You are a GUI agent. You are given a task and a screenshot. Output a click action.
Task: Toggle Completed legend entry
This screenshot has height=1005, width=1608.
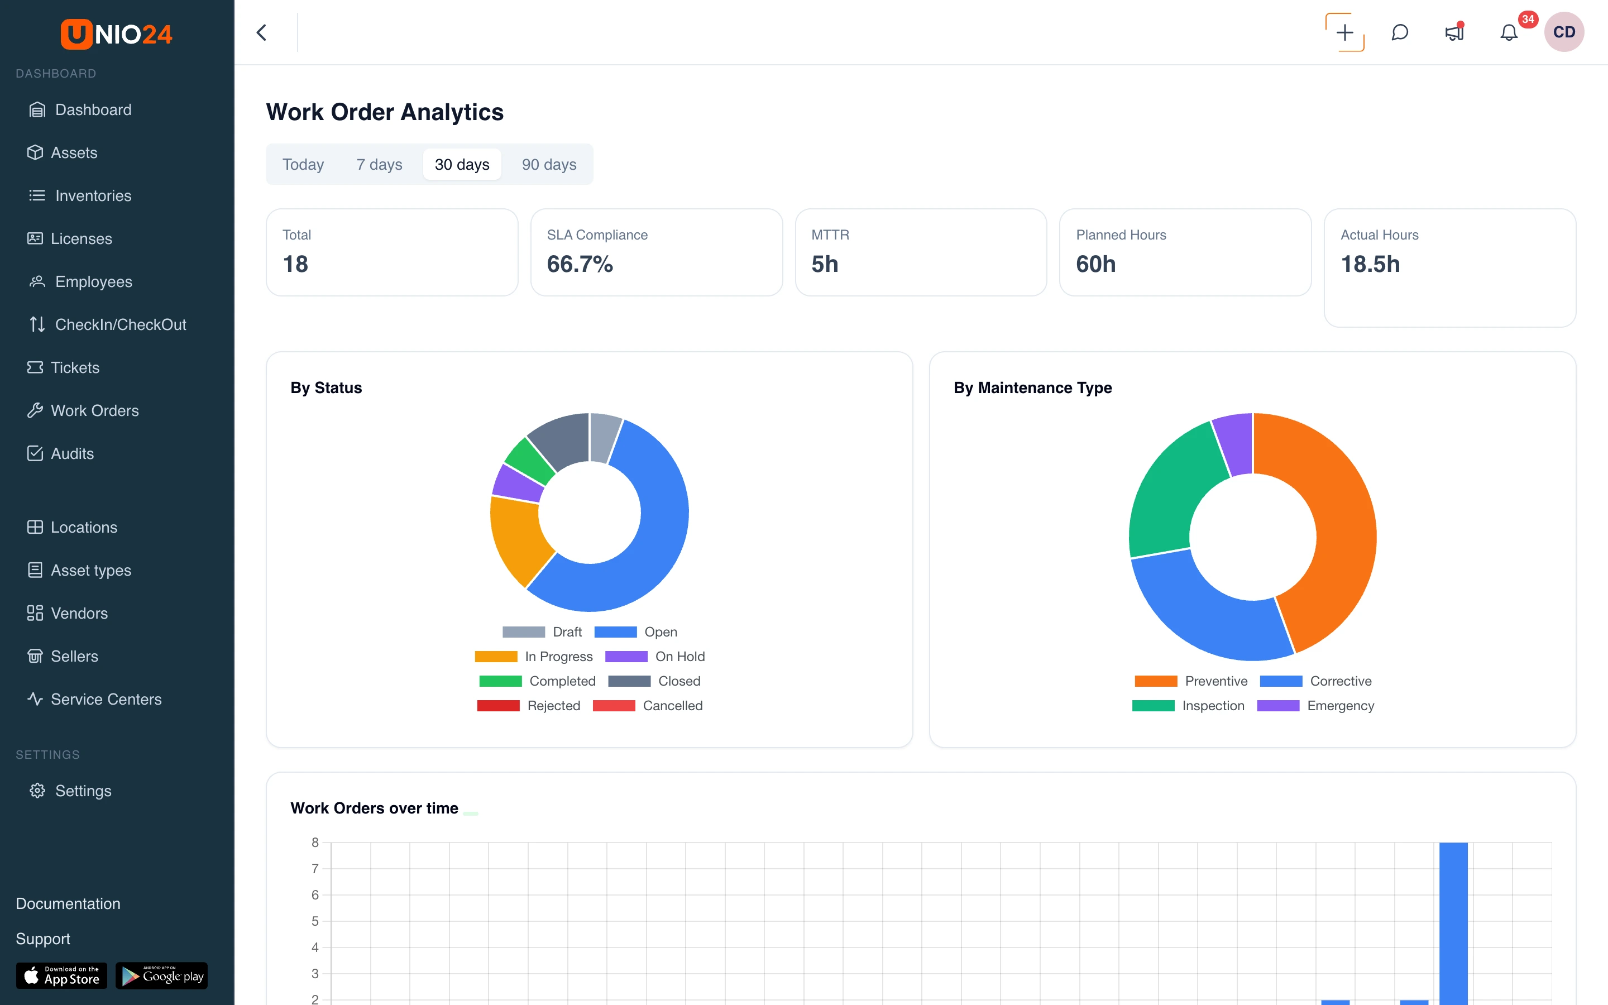(537, 681)
